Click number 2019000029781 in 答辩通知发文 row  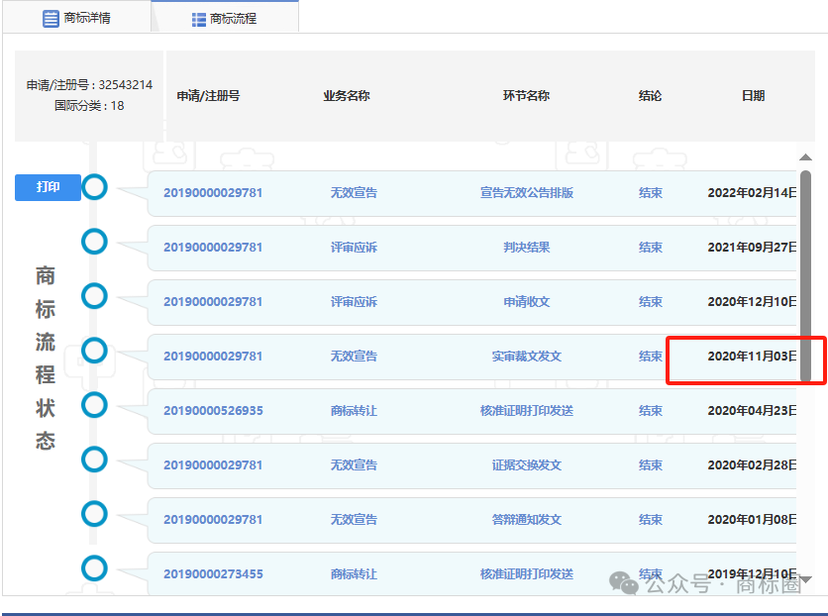pos(213,519)
